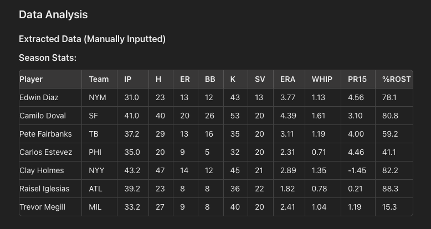Viewport: 431px width, 229px height.
Task: Click the WHIP column header
Action: 322,79
